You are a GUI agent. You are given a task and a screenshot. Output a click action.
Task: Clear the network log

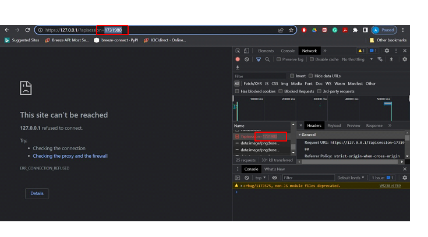247,59
